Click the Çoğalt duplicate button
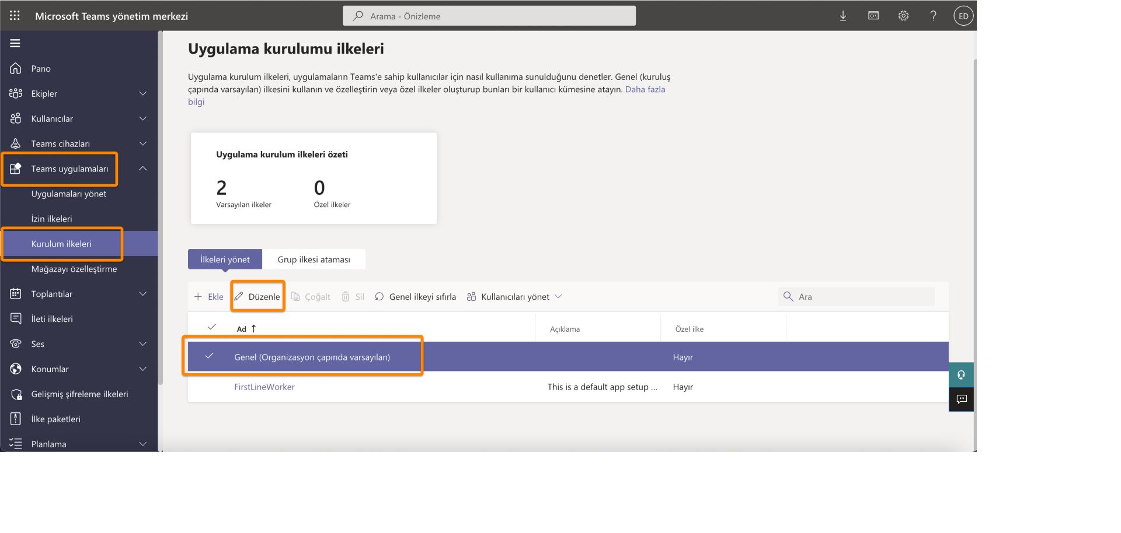 tap(311, 297)
